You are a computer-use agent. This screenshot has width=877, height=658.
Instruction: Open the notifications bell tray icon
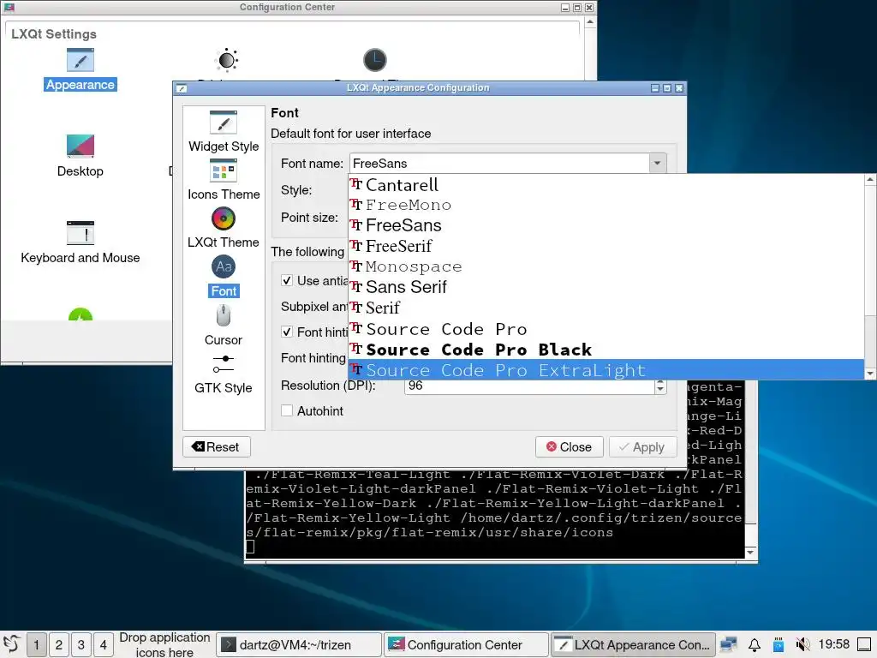(x=754, y=644)
